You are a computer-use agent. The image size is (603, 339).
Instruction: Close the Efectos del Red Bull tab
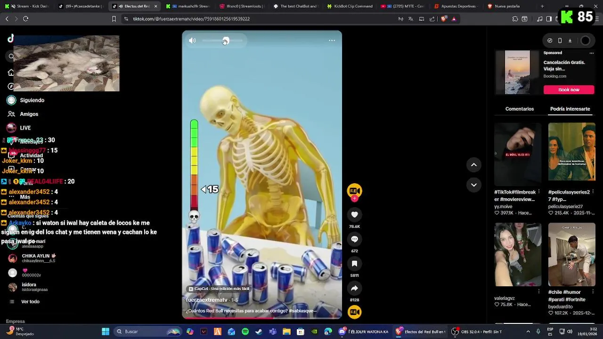(x=155, y=6)
